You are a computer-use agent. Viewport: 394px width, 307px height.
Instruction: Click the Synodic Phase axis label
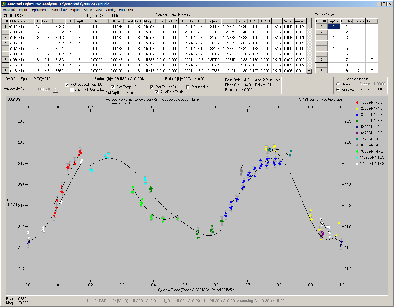click(x=197, y=290)
